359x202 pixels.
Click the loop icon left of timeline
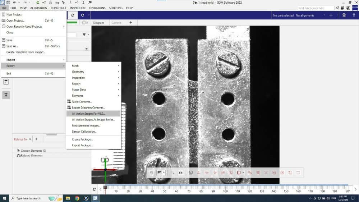point(94,189)
